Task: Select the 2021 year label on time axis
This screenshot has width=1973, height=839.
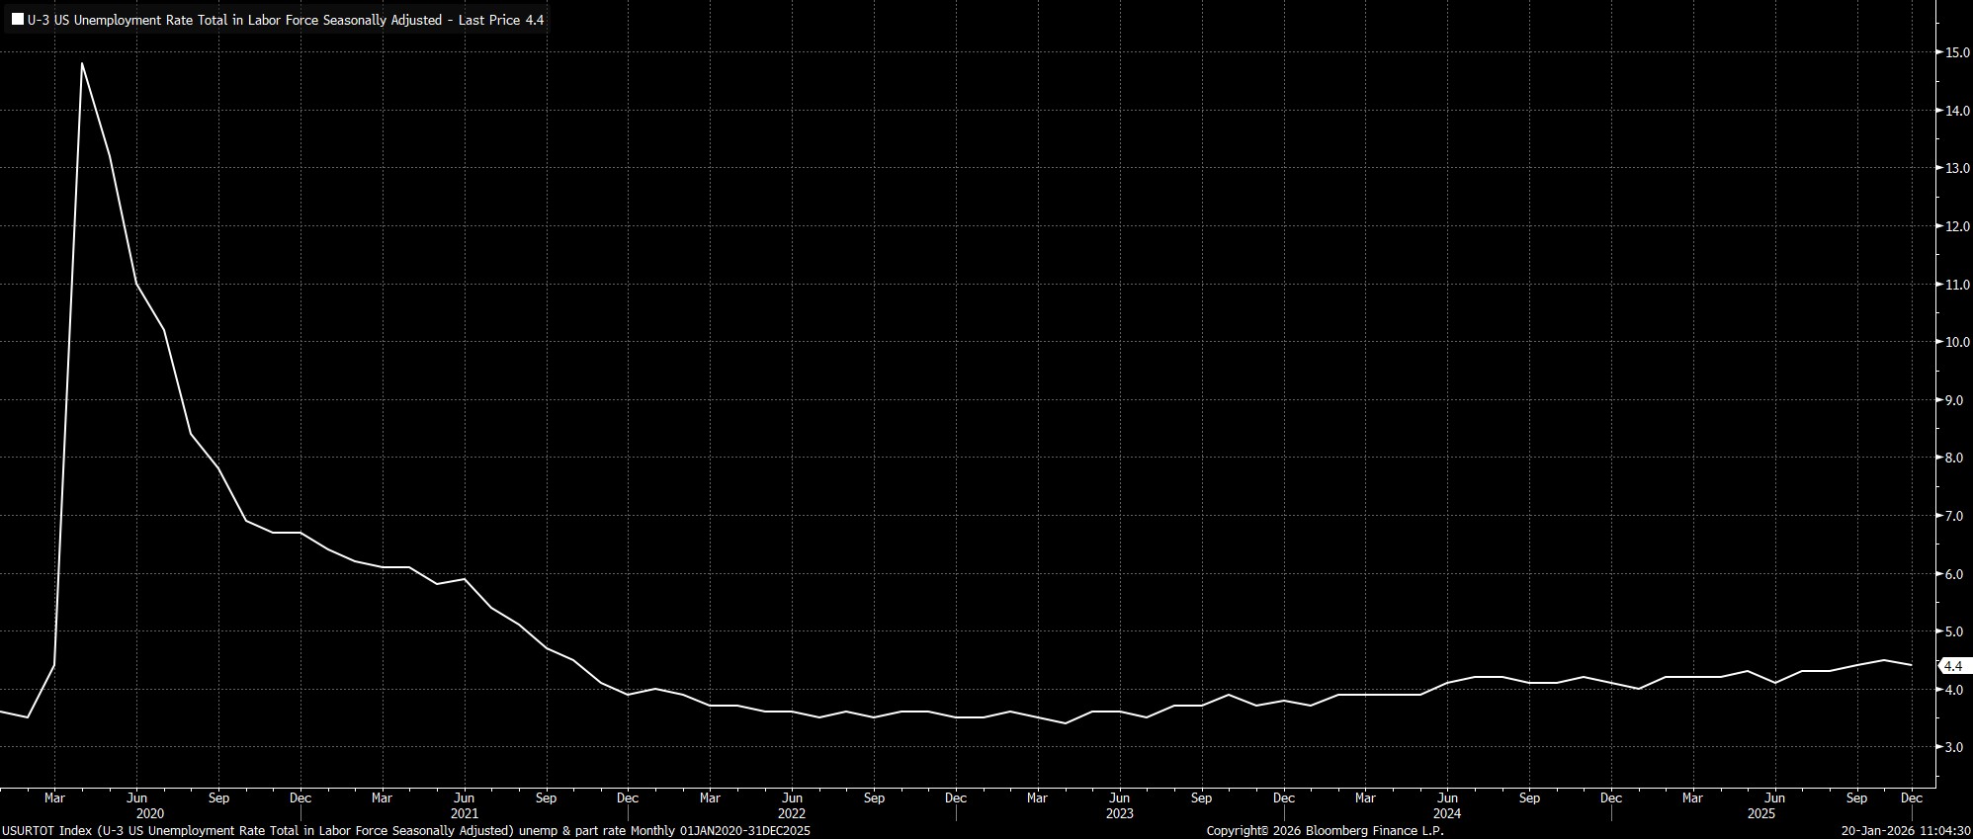Action: coord(465,814)
